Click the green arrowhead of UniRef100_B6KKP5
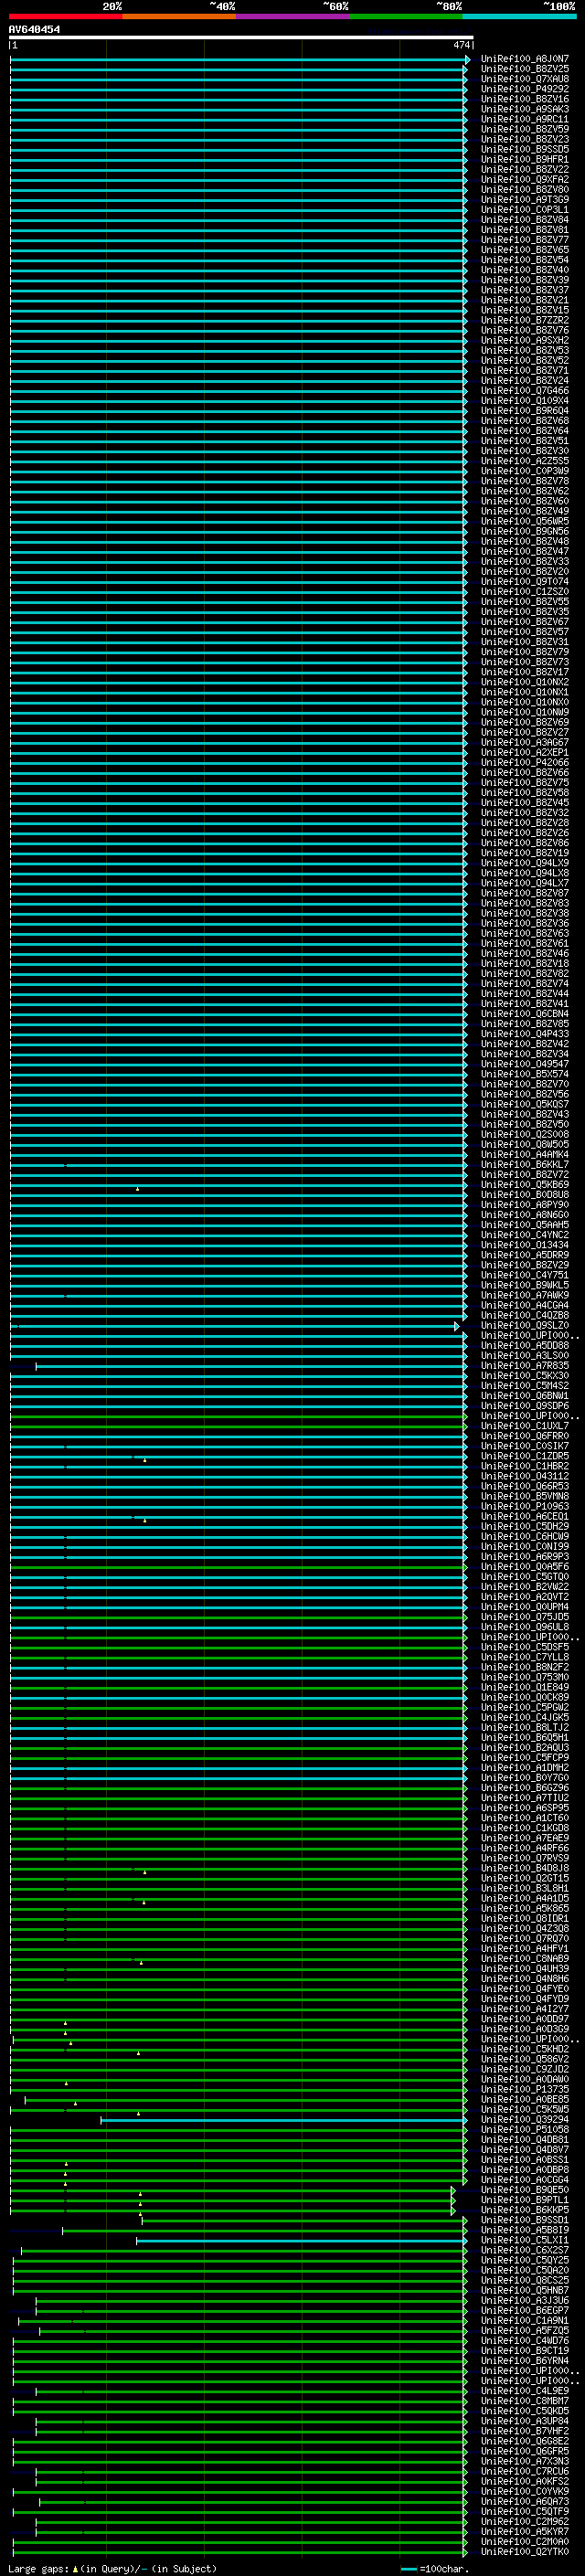This screenshot has width=585, height=2576. [x=454, y=2210]
